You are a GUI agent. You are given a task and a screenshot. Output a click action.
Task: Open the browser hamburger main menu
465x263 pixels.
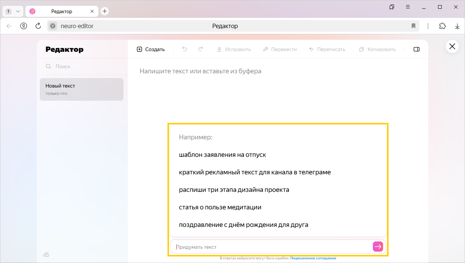(408, 7)
